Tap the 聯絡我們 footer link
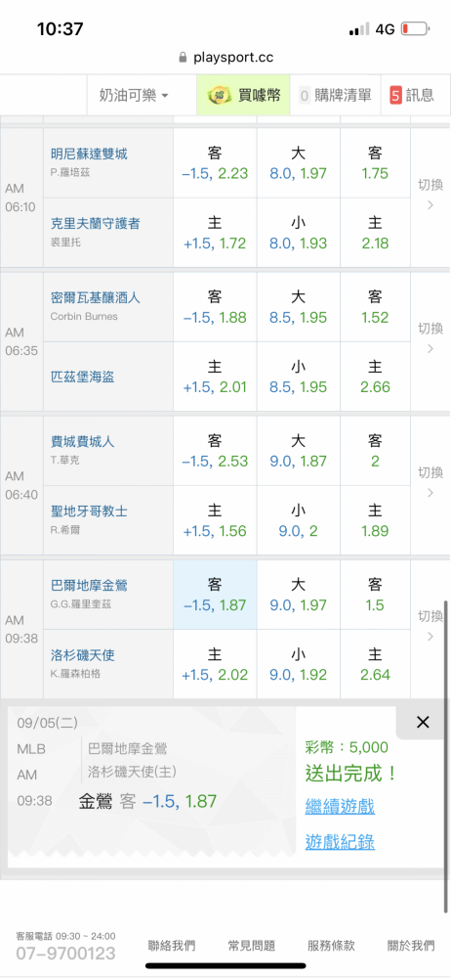 [x=171, y=946]
